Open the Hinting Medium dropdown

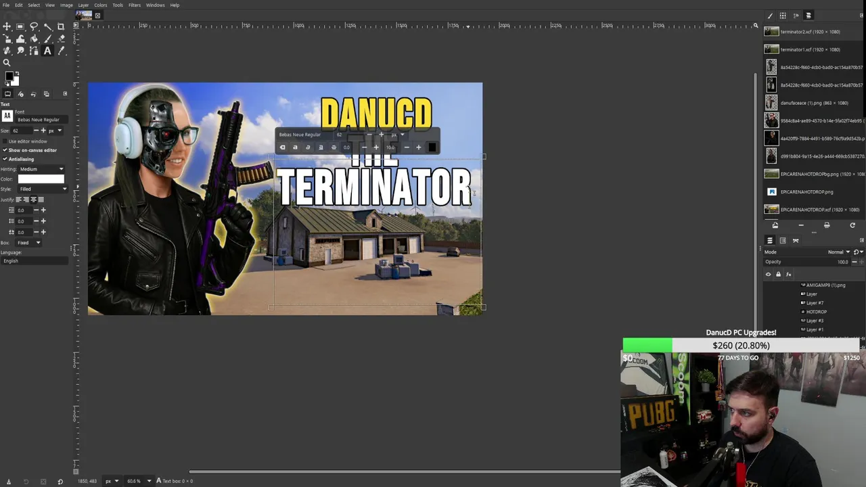pyautogui.click(x=41, y=169)
